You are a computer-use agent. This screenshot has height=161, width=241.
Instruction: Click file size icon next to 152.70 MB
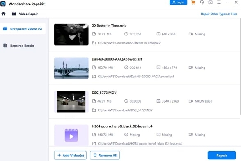point(94,68)
